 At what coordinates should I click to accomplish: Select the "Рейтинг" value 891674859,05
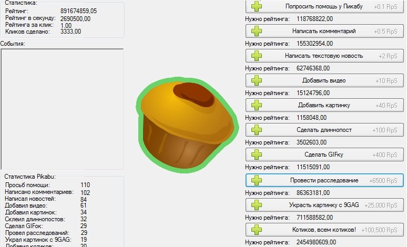(x=78, y=11)
